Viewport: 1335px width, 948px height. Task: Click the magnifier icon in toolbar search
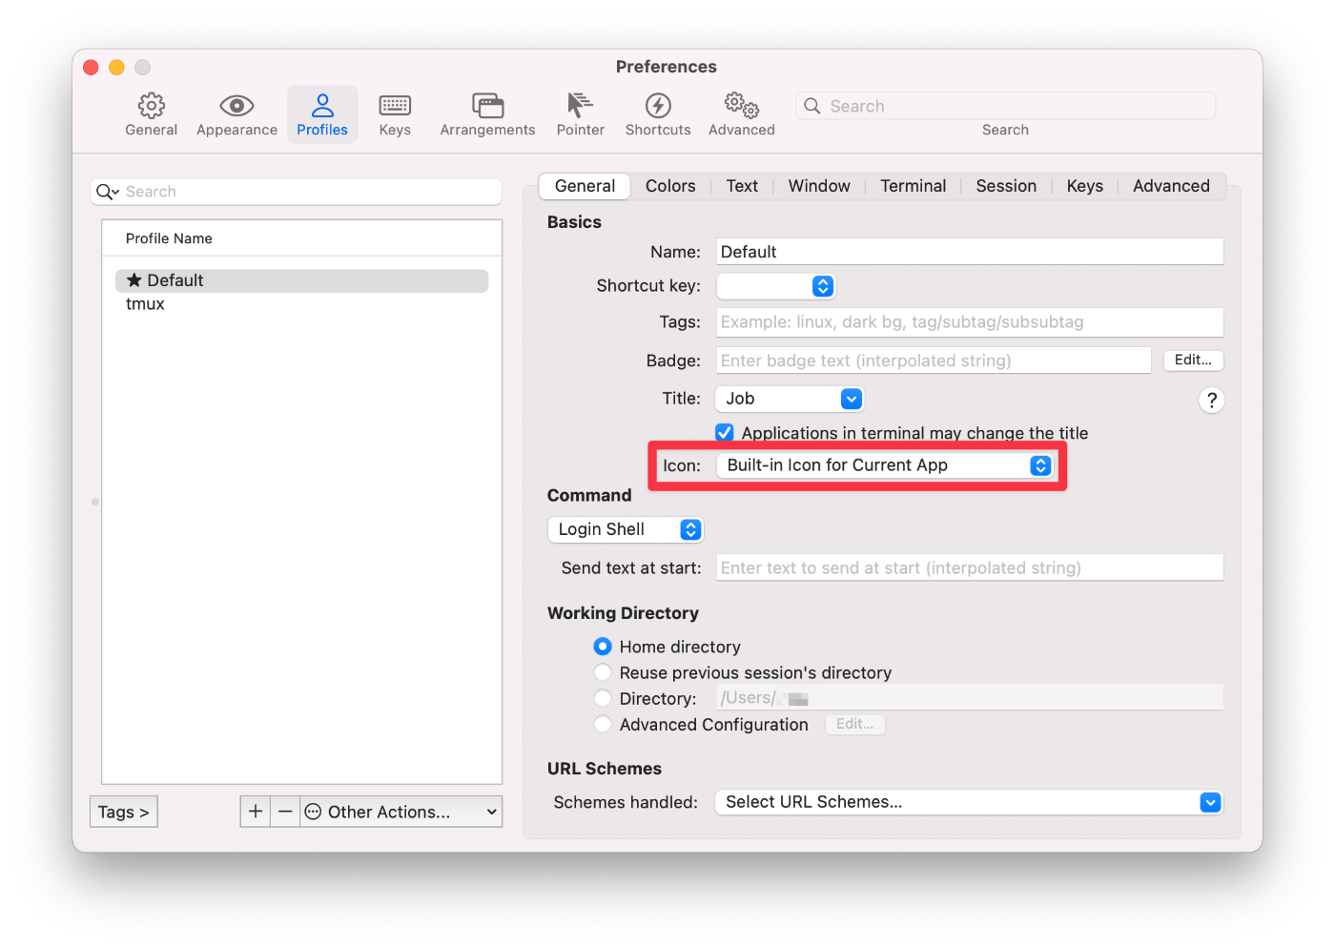(812, 106)
